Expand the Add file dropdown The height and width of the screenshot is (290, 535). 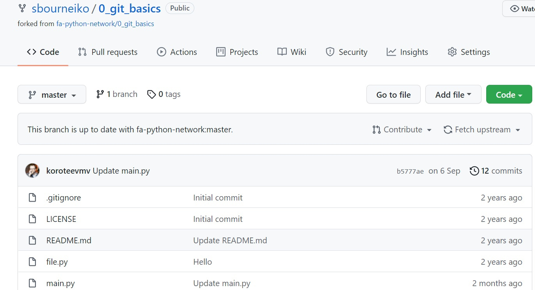point(453,95)
